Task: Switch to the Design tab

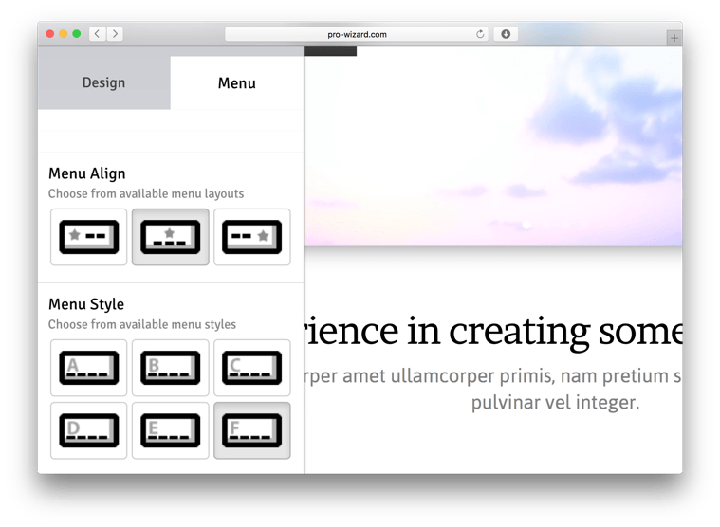Action: pyautogui.click(x=103, y=82)
